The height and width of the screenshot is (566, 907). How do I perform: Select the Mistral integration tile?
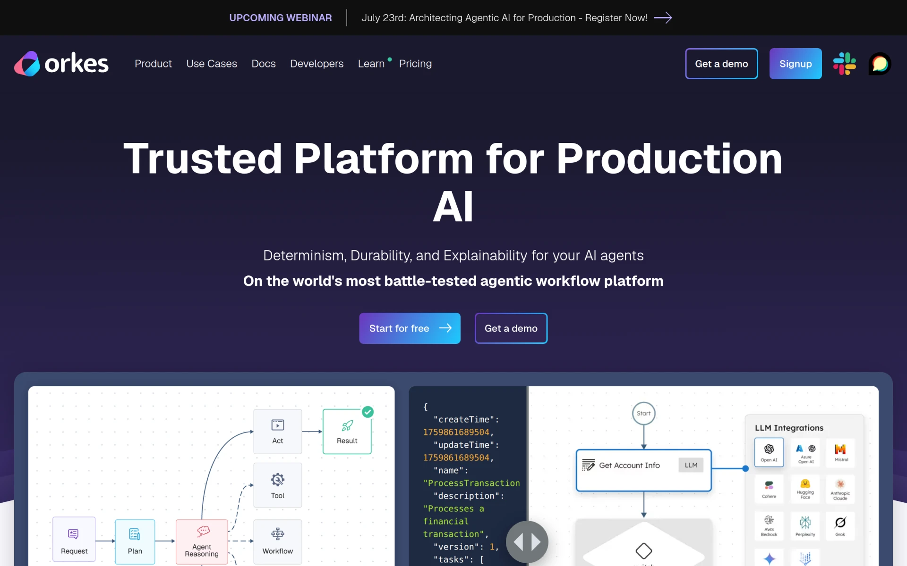click(841, 452)
